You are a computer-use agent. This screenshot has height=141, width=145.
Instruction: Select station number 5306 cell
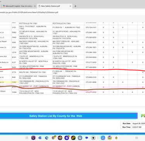14,42
